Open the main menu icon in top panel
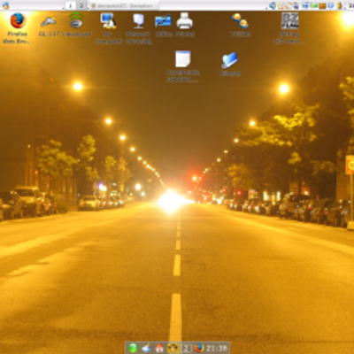354x354 pixels. click(5, 5)
